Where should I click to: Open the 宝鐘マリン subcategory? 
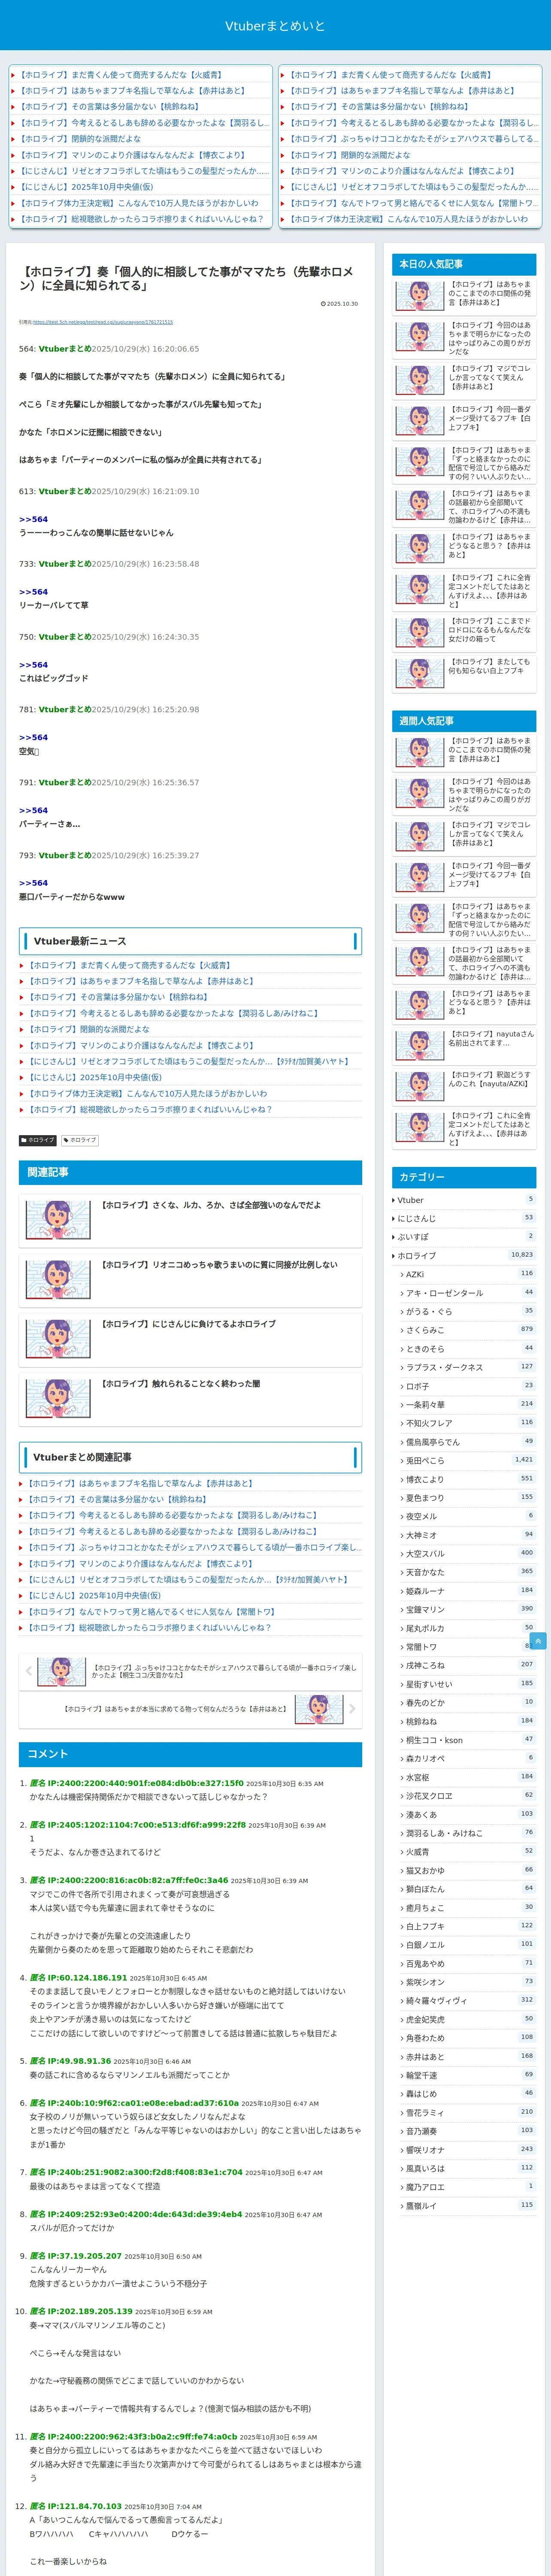(468, 1609)
